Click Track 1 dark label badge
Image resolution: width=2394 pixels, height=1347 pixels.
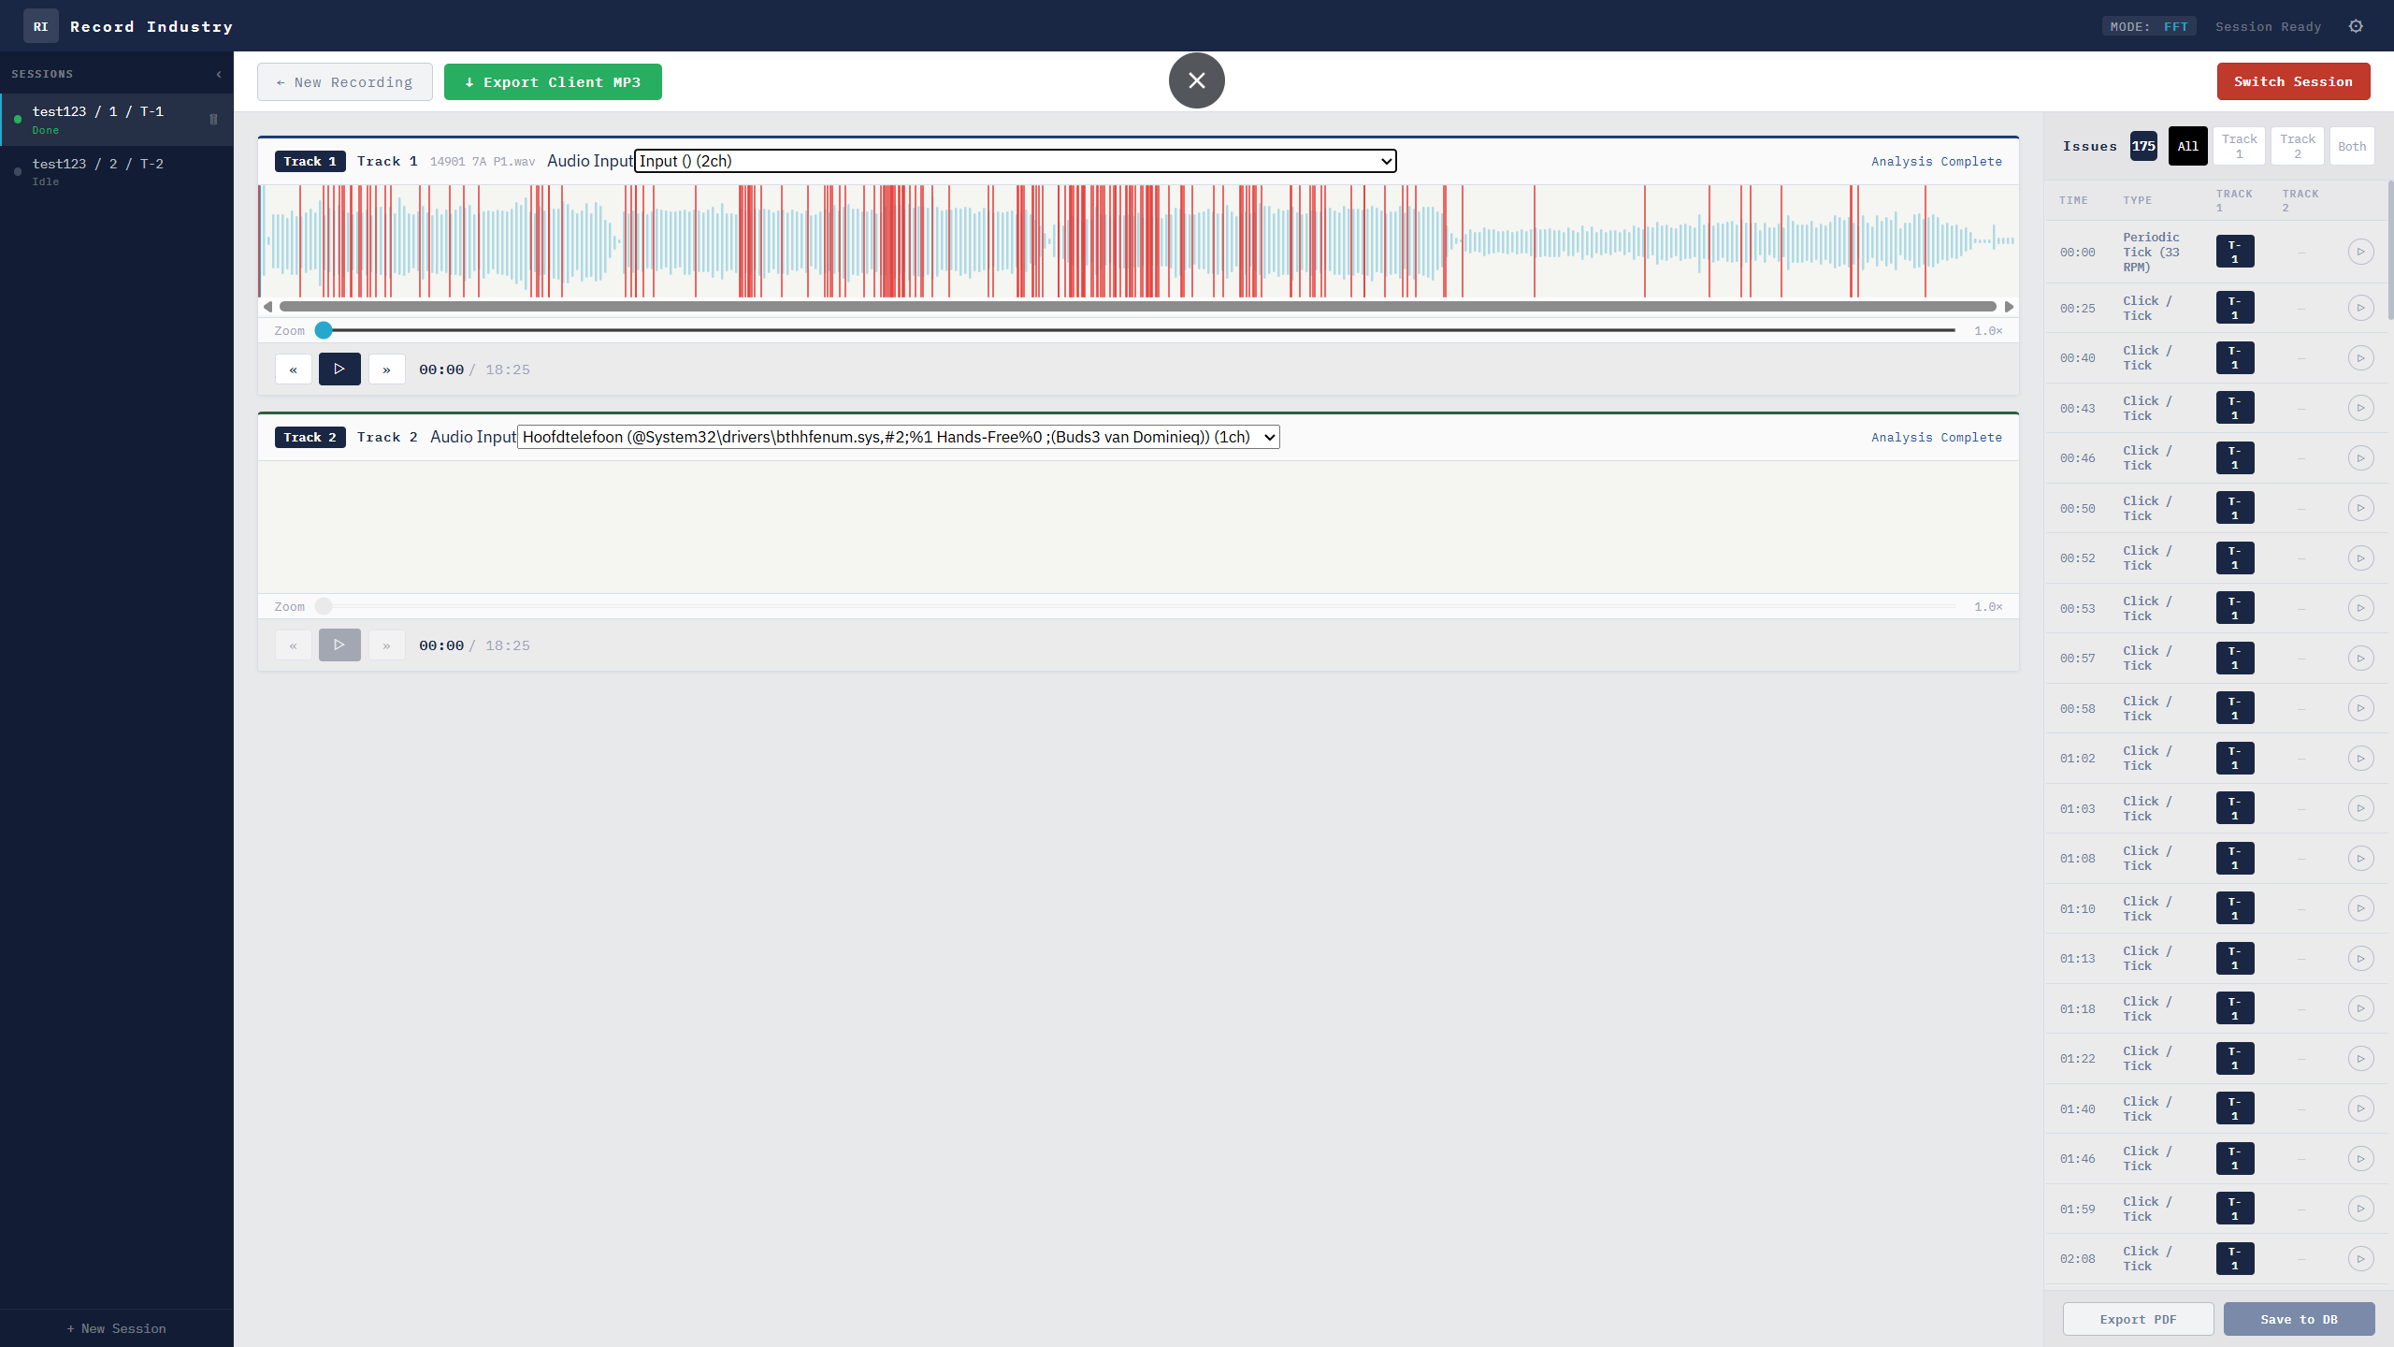coord(310,161)
